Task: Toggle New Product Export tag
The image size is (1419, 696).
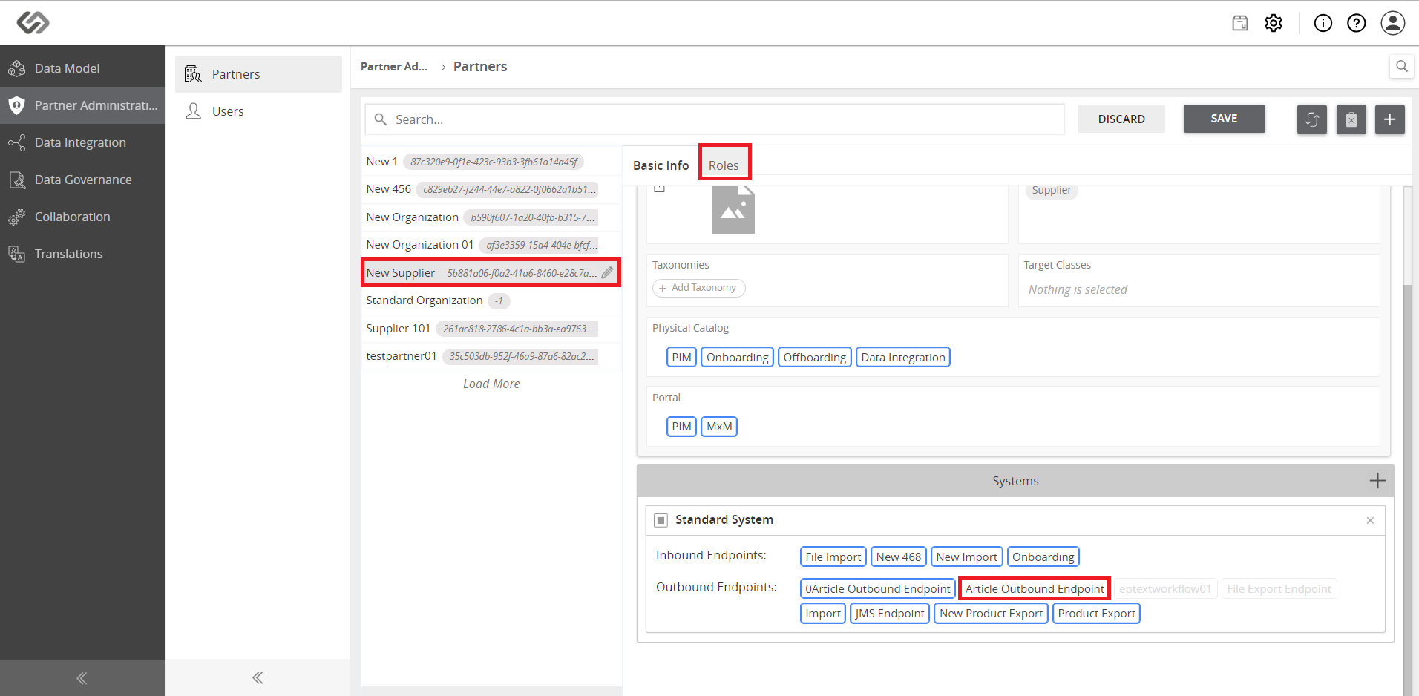Action: (991, 613)
